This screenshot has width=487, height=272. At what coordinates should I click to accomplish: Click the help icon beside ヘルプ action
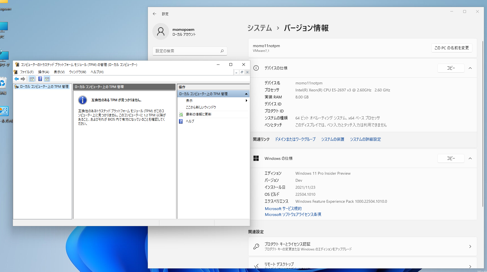tap(181, 121)
